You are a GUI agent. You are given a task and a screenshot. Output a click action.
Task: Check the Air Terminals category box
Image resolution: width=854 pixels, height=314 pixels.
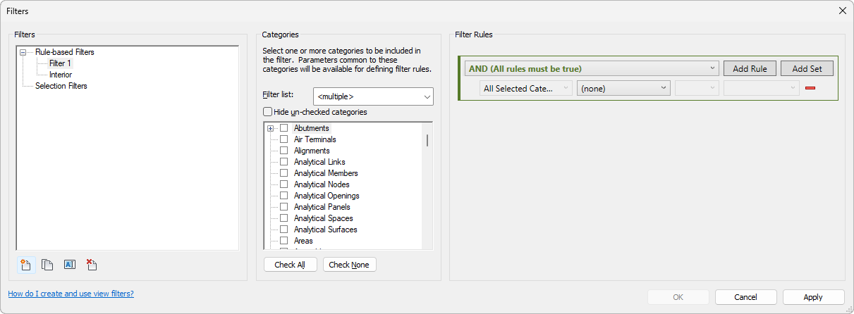tap(284, 139)
